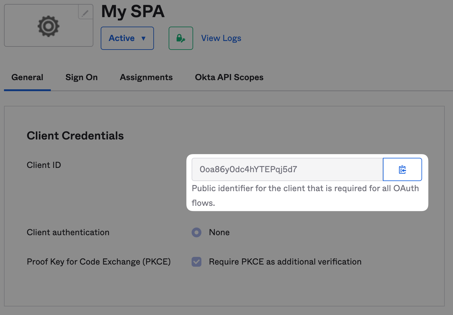This screenshot has width=453, height=315.
Task: Open the Active status dropdown
Action: coord(127,38)
